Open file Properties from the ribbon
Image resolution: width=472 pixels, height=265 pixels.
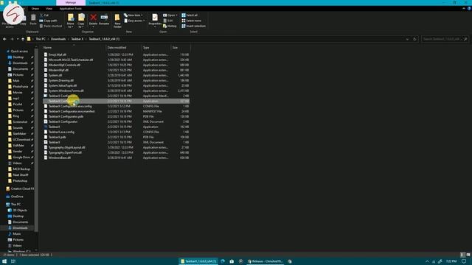pos(155,20)
